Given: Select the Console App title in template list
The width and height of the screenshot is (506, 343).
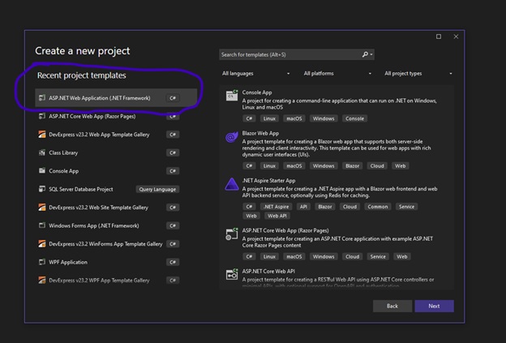Looking at the screenshot, I should point(257,92).
